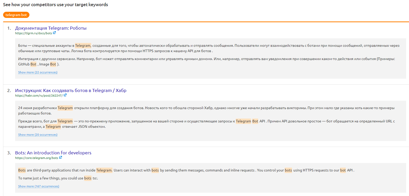Click result number '3.'

tap(9, 153)
